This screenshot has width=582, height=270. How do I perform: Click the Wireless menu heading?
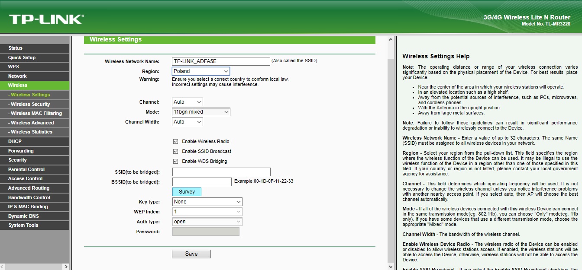point(35,85)
